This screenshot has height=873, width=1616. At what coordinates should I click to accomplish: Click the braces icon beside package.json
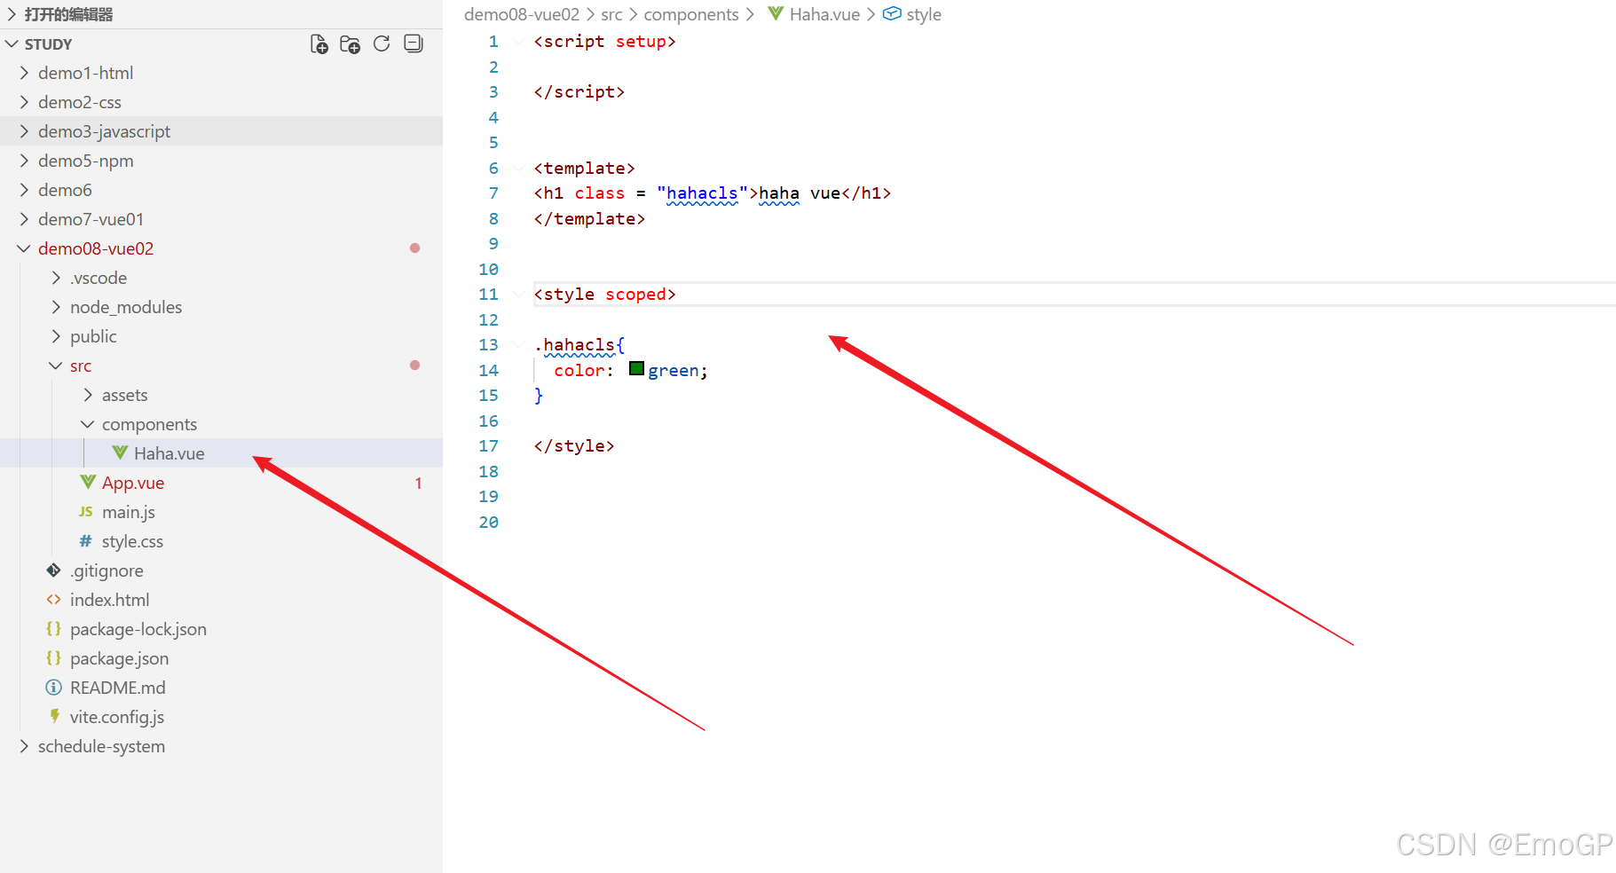click(54, 657)
